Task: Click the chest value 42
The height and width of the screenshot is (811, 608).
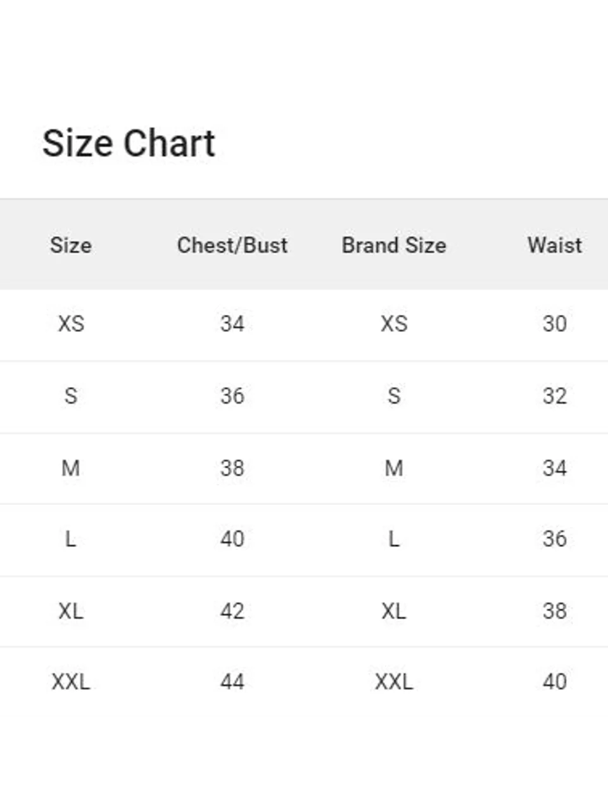Action: (232, 611)
